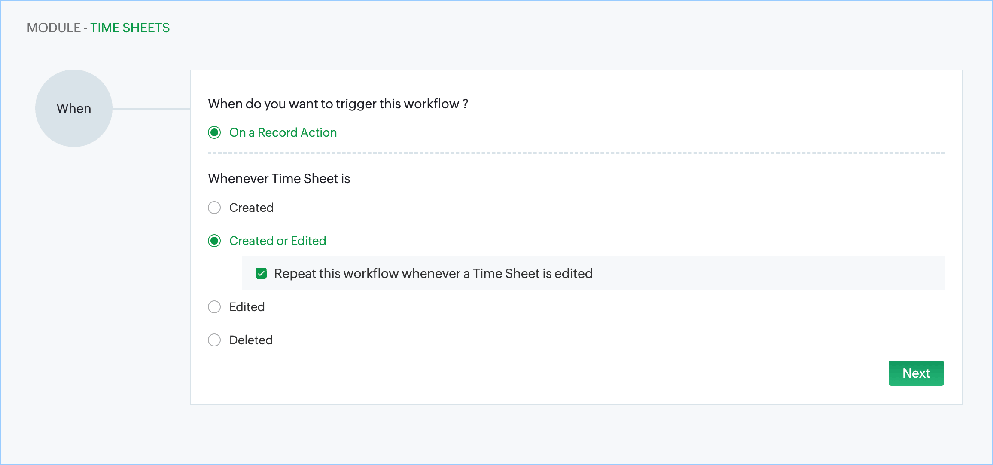Click the "Edited" option label text
The image size is (993, 465).
pos(247,307)
